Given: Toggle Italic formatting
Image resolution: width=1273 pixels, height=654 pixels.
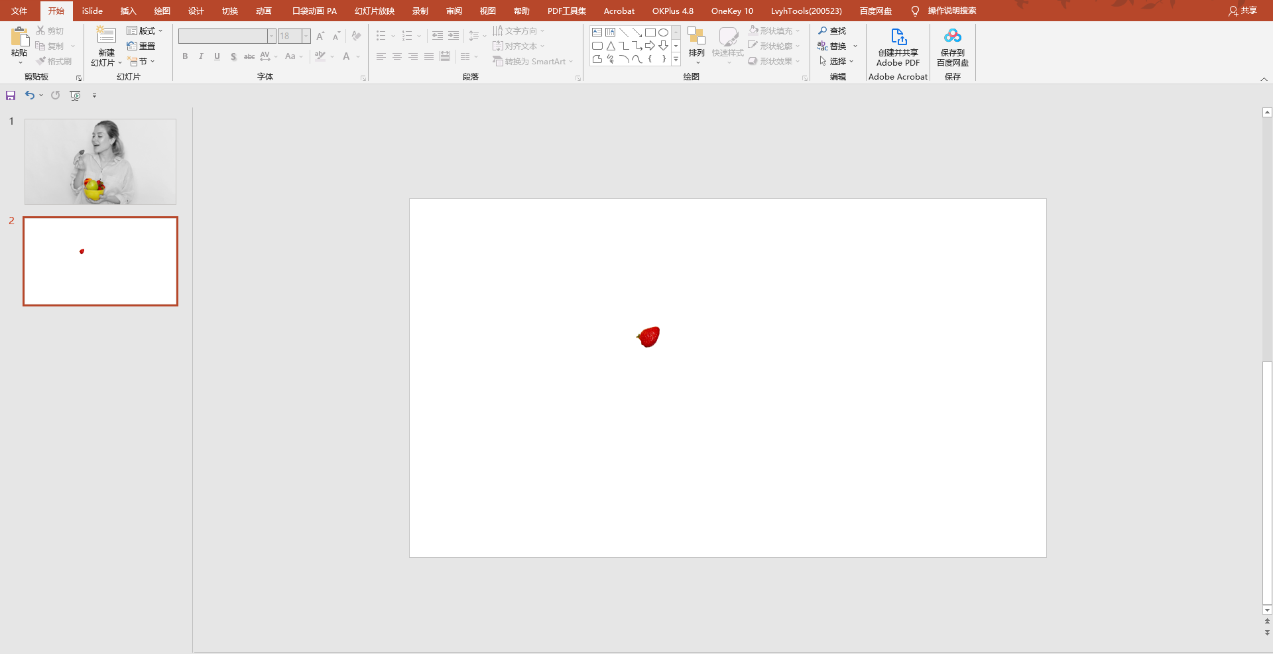Looking at the screenshot, I should point(201,56).
